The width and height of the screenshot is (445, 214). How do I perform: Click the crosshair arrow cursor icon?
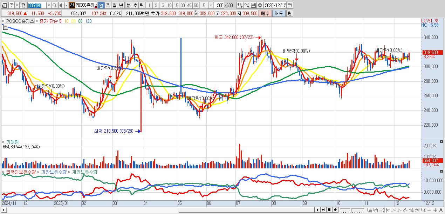[388, 210]
